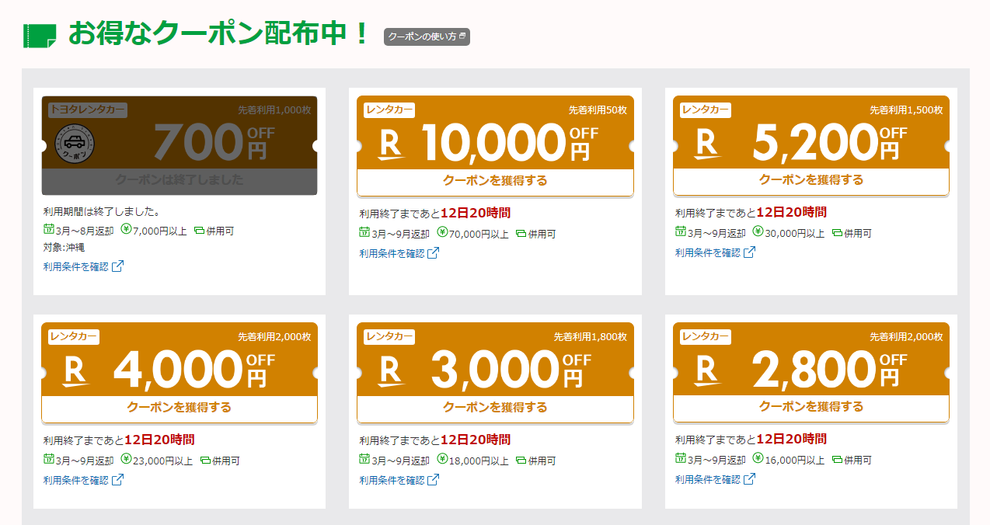Image resolution: width=990 pixels, height=525 pixels.
Task: Open the クーポンの使い方 help link
Action: click(x=427, y=37)
